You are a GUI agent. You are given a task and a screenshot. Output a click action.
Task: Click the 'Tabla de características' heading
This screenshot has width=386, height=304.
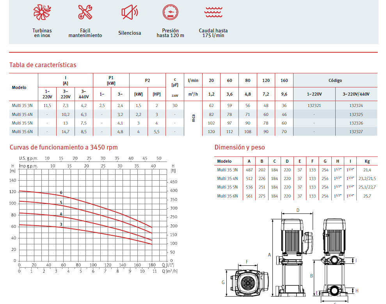43,65
